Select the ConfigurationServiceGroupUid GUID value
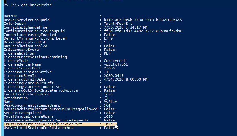This screenshot has height=136, width=237. coord(143,31)
